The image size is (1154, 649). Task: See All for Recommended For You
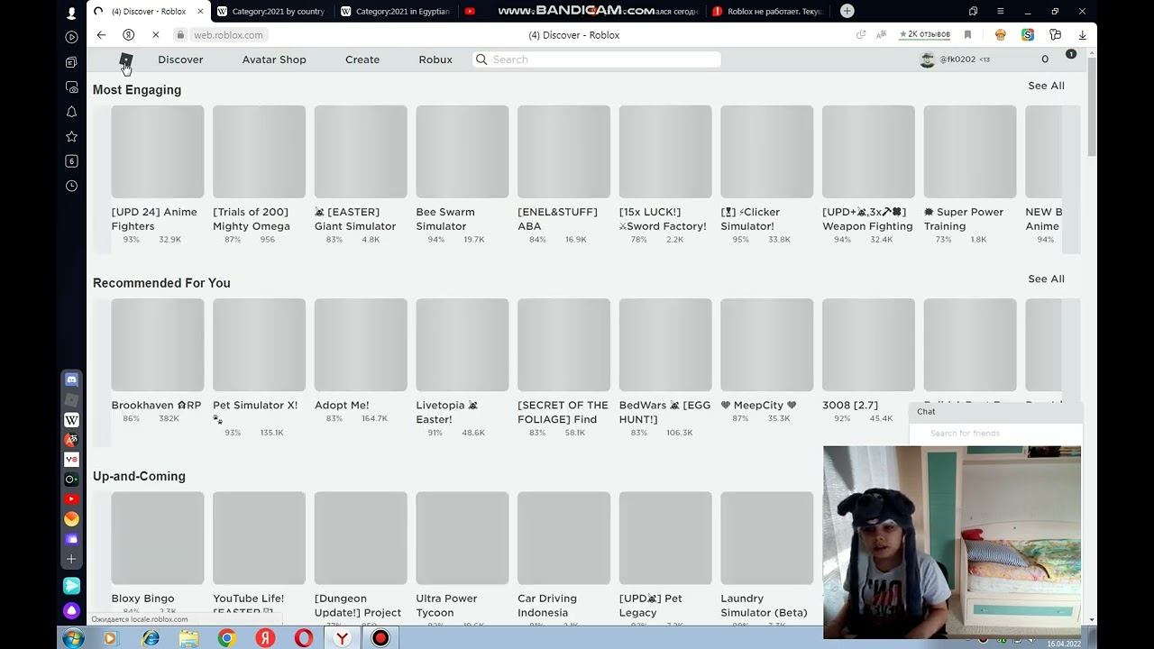click(x=1046, y=279)
